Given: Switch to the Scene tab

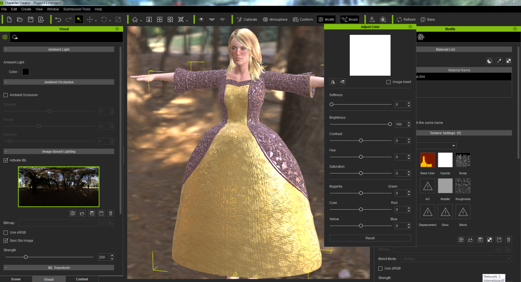Looking at the screenshot, I should [x=16, y=279].
